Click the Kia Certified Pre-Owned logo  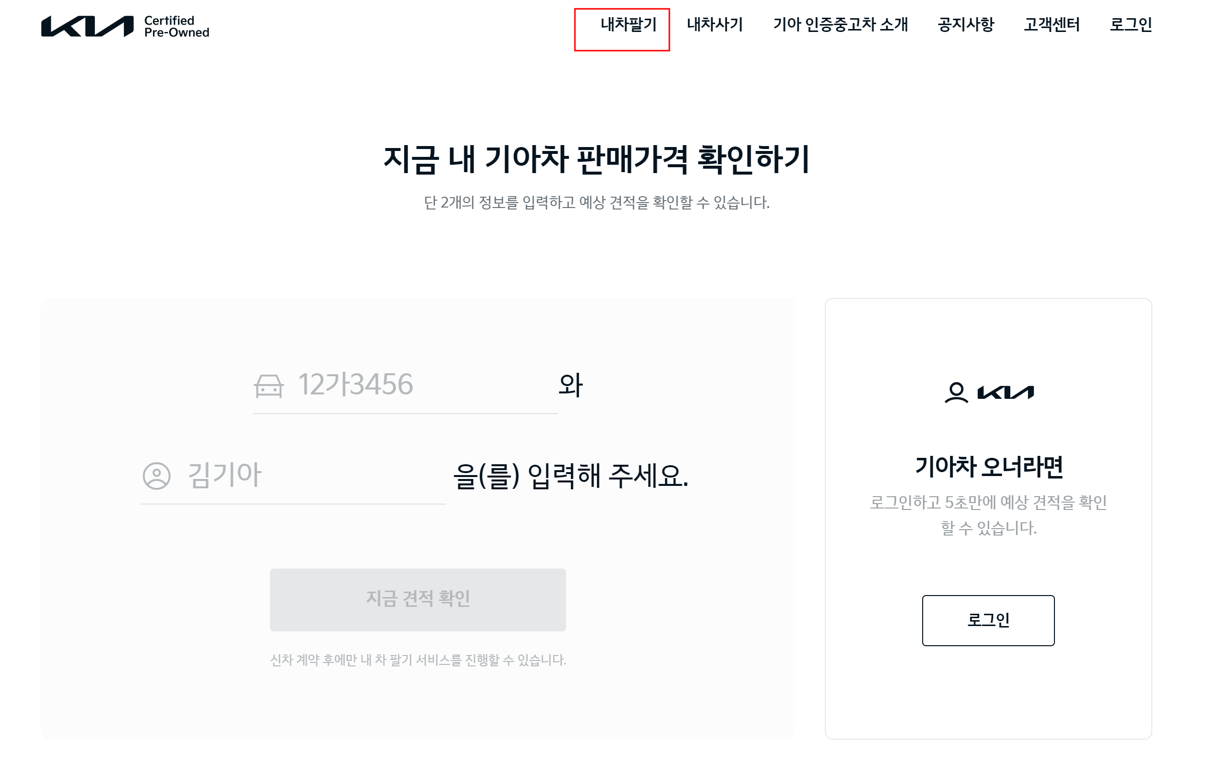point(125,28)
